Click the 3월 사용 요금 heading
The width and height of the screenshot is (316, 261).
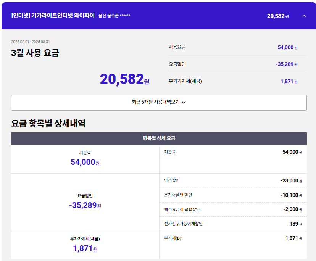pos(35,53)
